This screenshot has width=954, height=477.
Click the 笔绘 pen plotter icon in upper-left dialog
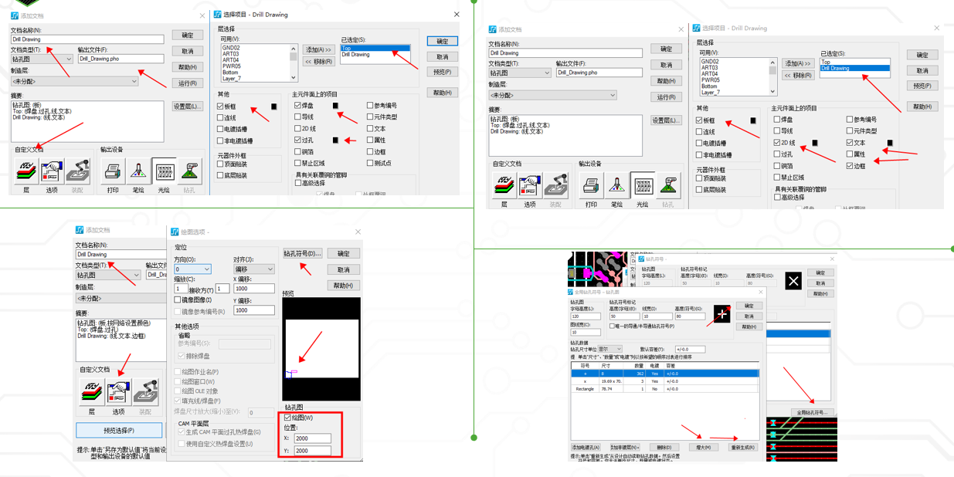tap(138, 170)
